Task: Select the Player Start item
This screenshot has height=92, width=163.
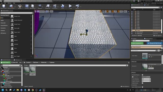Action: pos(21,32)
